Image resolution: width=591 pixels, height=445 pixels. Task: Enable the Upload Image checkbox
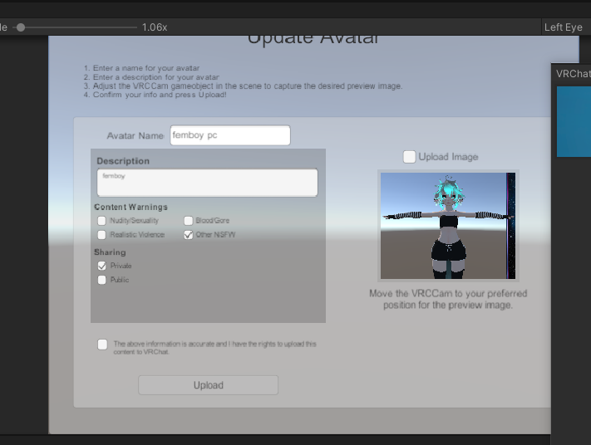(x=409, y=157)
